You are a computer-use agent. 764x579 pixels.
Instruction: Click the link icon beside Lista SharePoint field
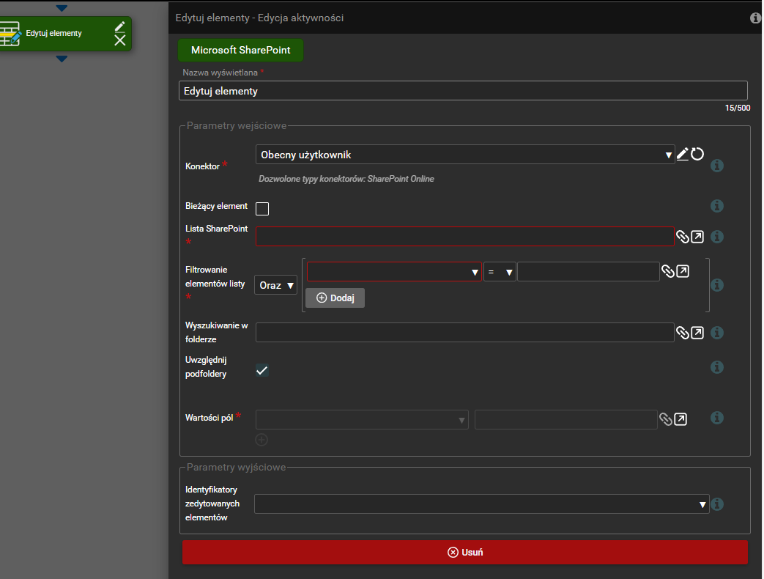click(x=682, y=237)
